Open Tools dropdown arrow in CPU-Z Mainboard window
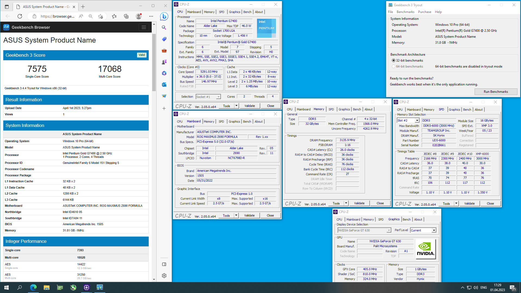521x293 pixels. 236,215
